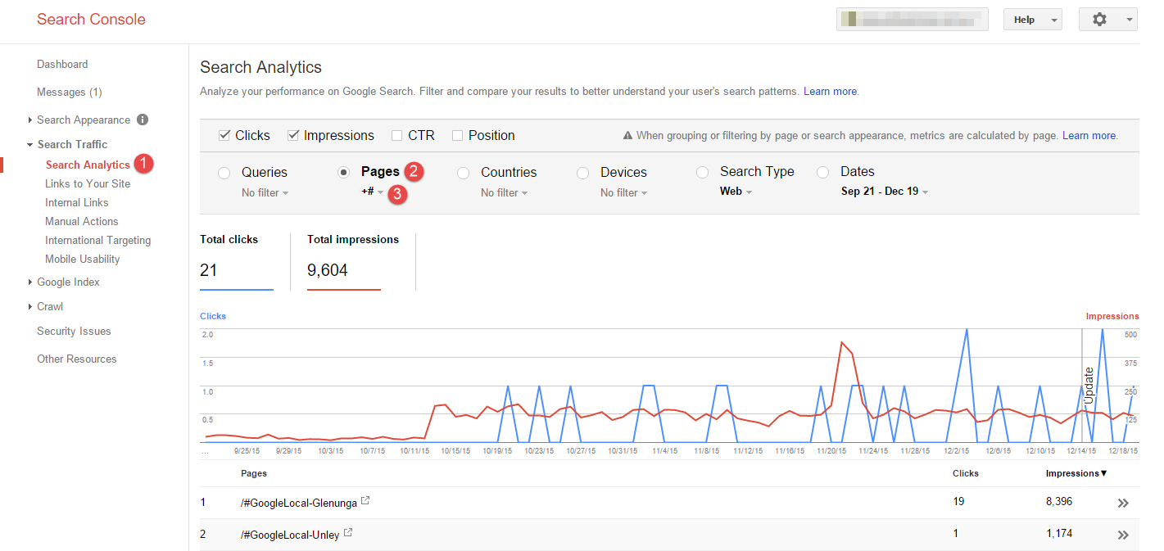Select the Devices radio button

click(582, 173)
